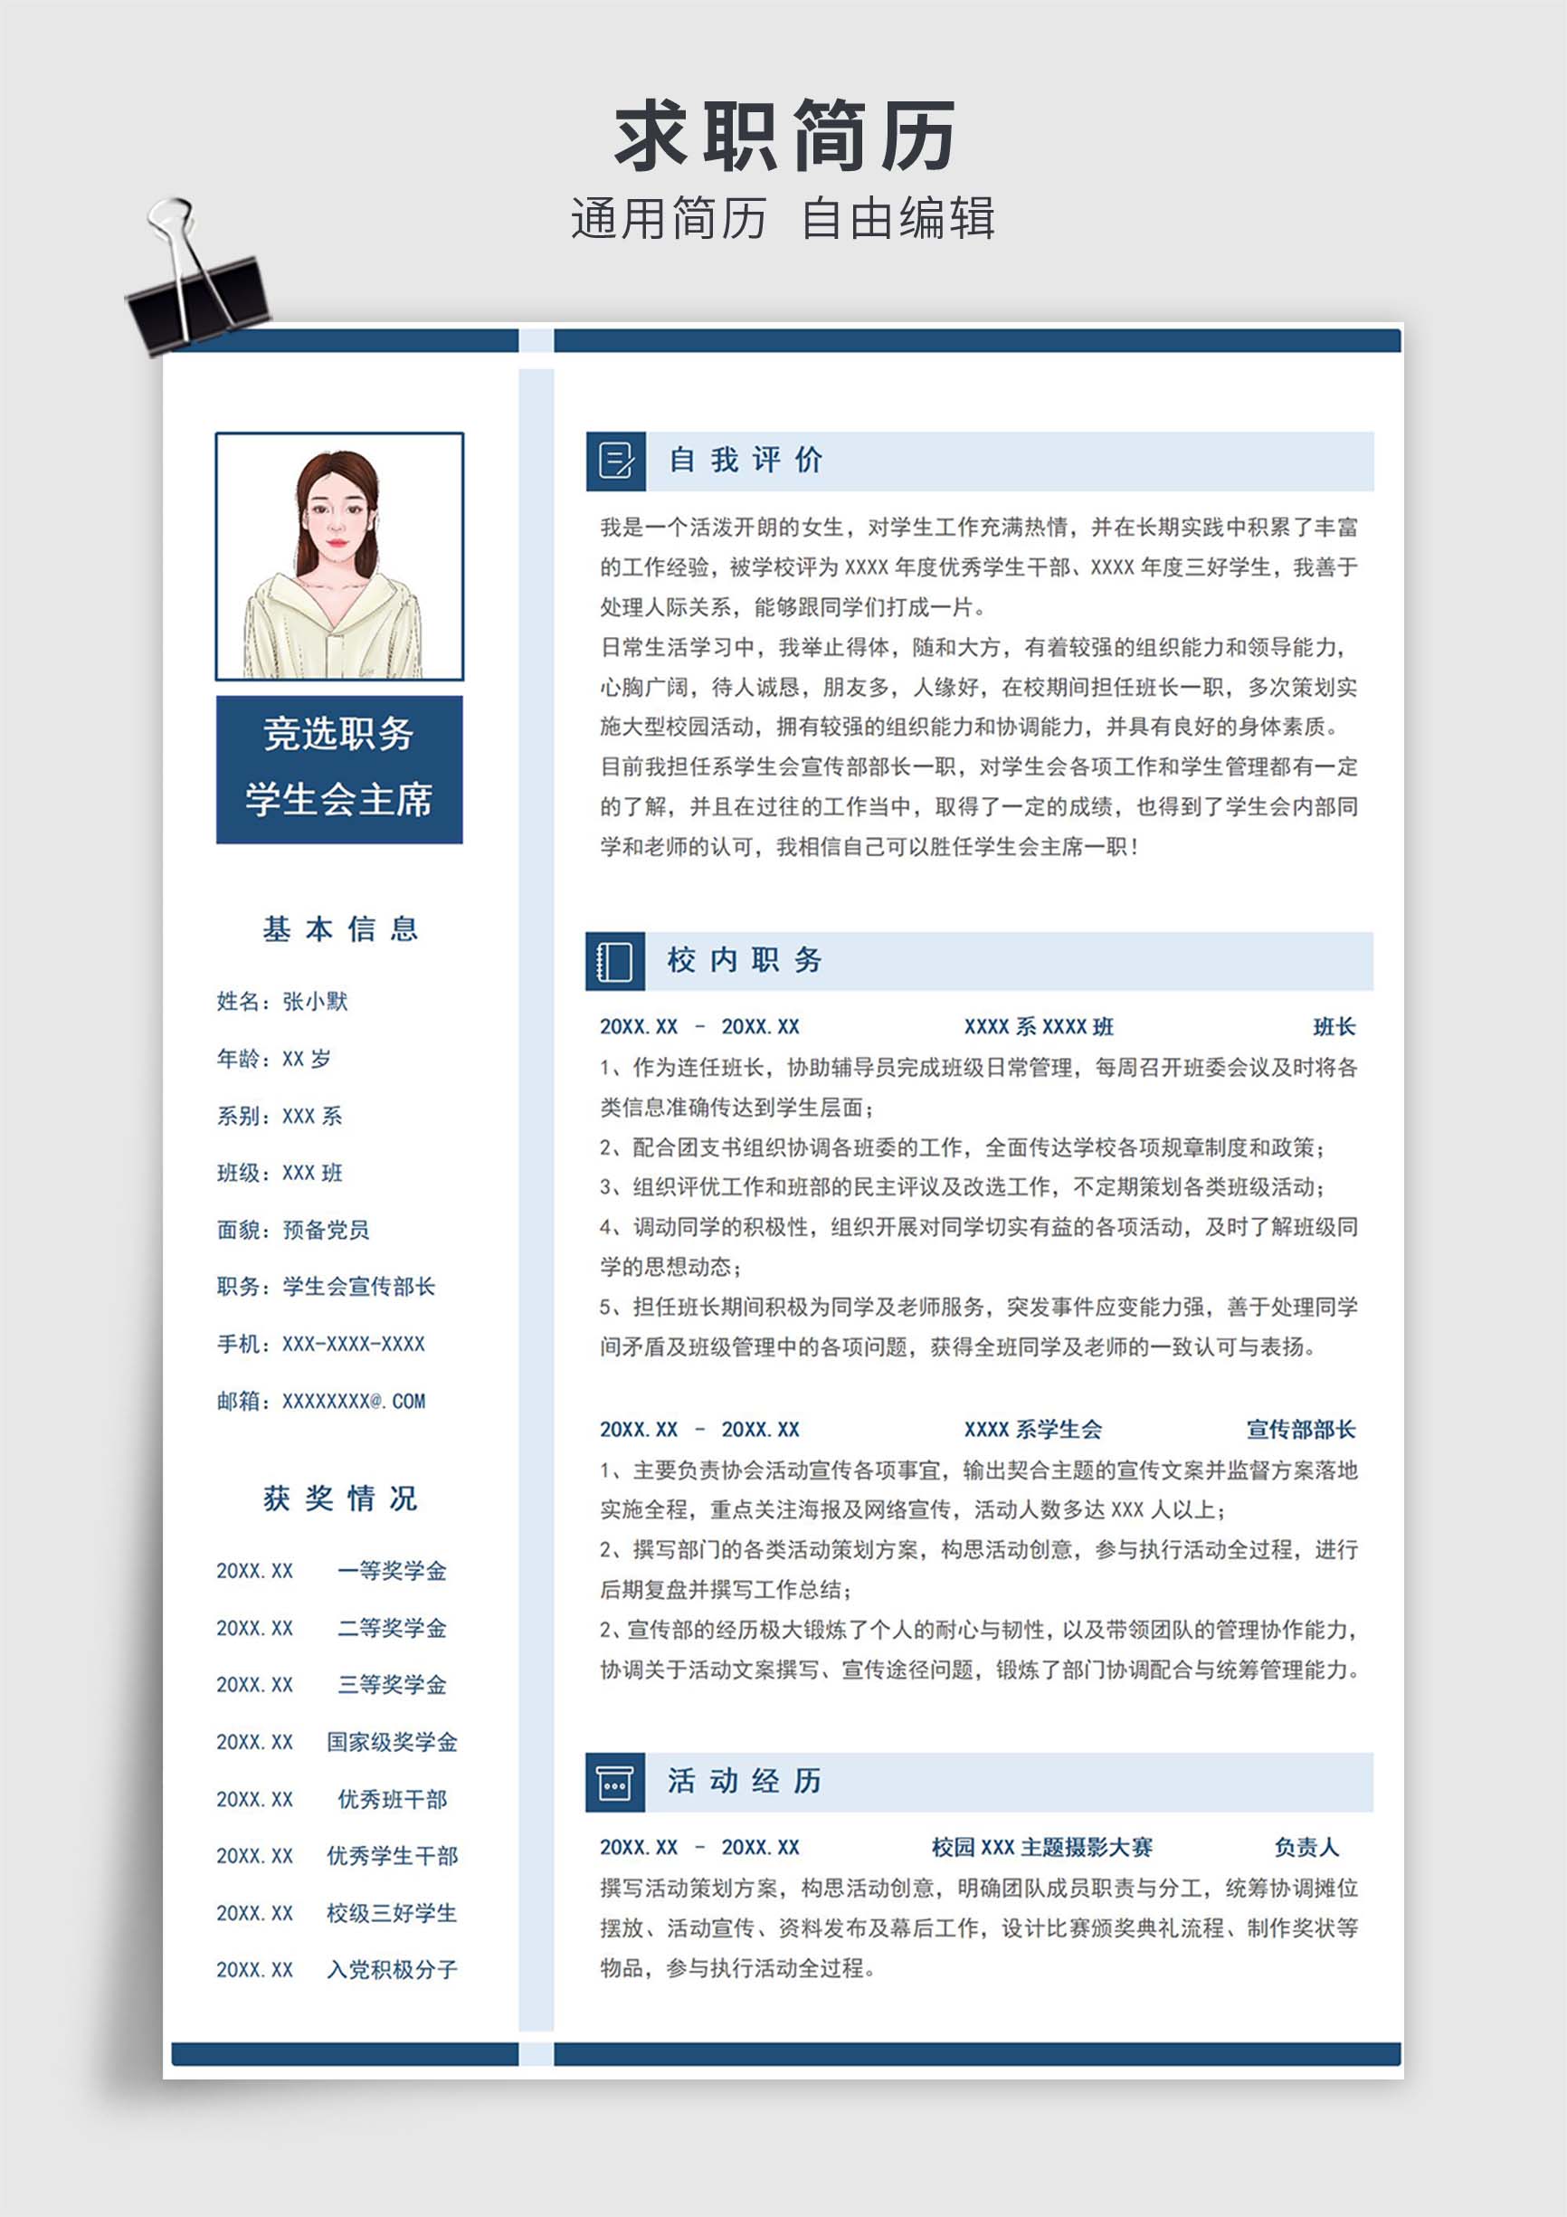The width and height of the screenshot is (1567, 2217).
Task: Select the award 校级三好学生
Action: point(392,1913)
